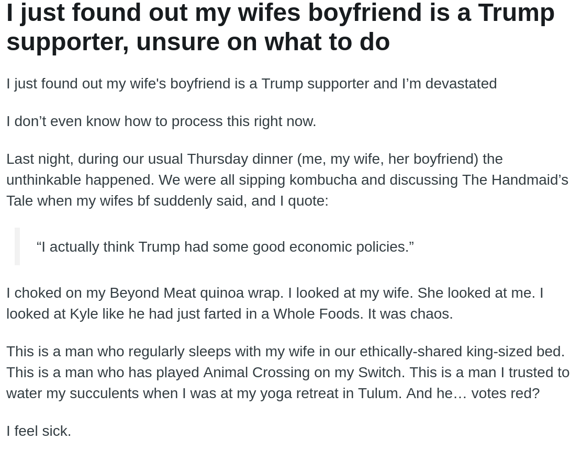
Task: Click the words "unsure on what to do" in title
Action: [263, 42]
